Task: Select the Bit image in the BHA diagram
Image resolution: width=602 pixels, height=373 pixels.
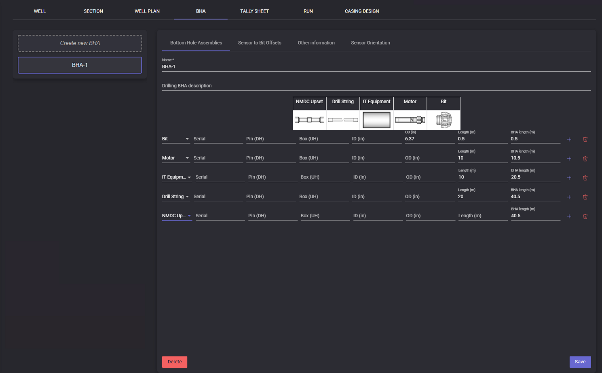Action: click(x=444, y=120)
